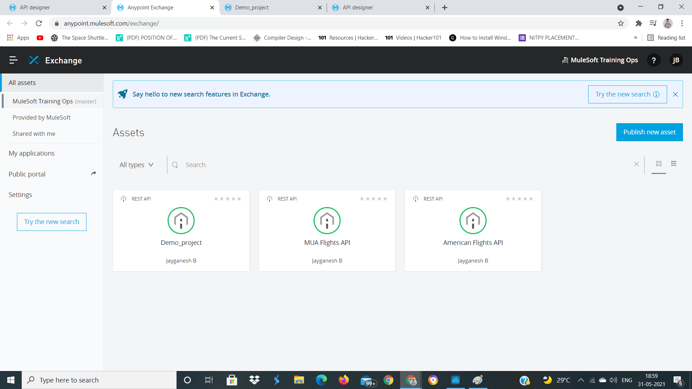Click the JB profile avatar
This screenshot has height=389, width=692.
[x=677, y=60]
